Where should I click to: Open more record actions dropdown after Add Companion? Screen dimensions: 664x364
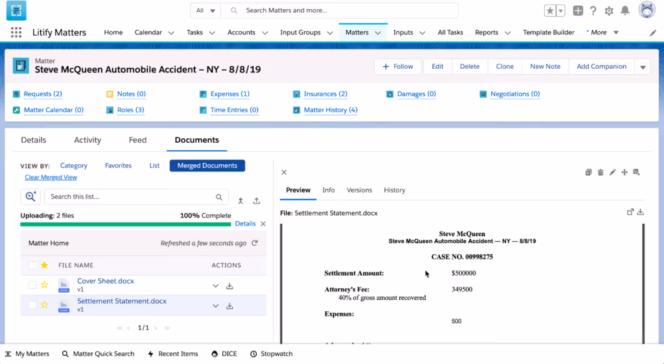tap(643, 67)
